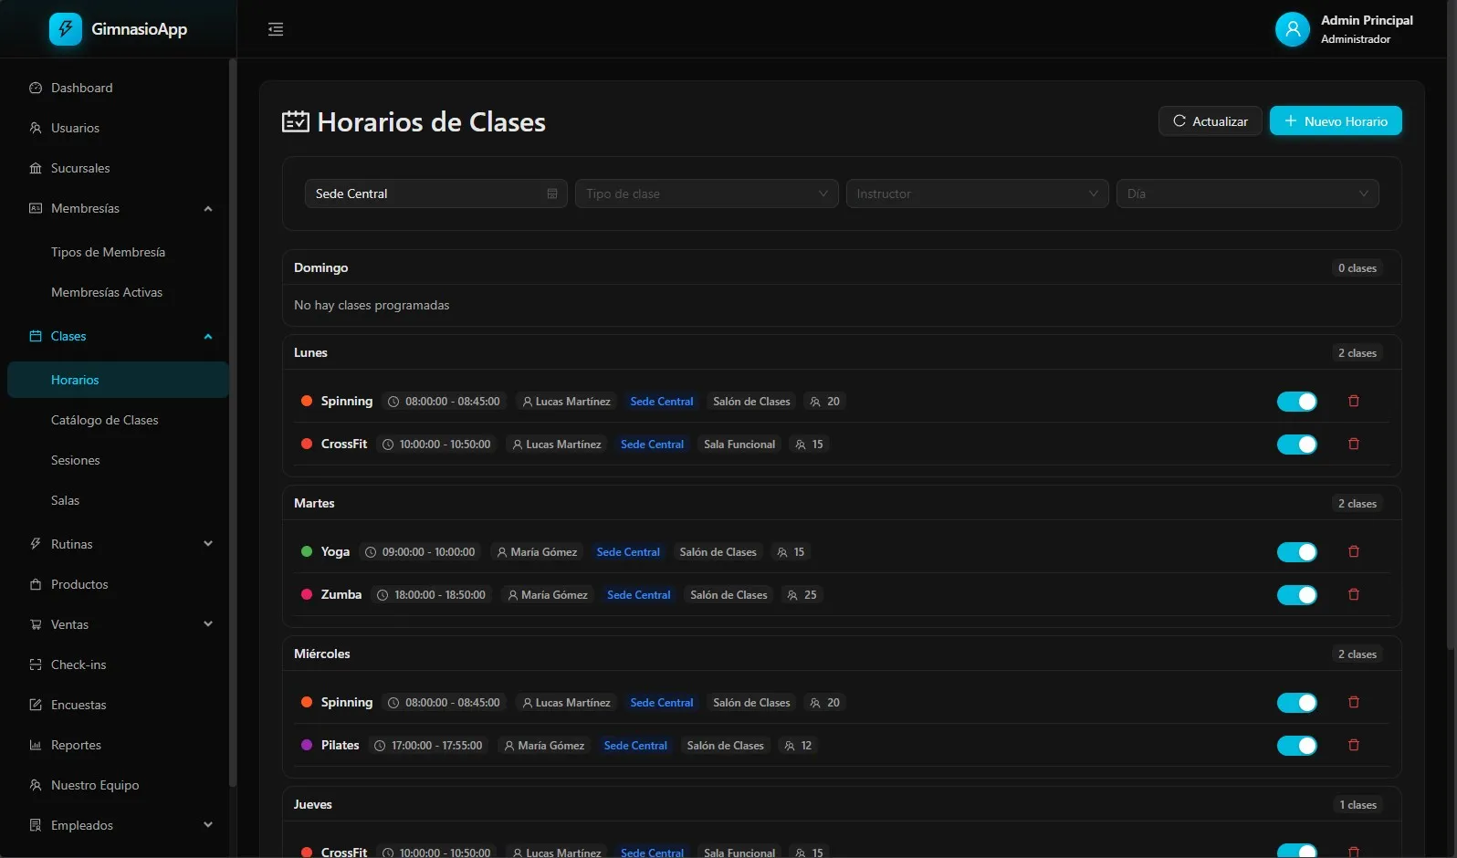Click the Admin Principal user avatar
Screen dimensions: 1457x858
1292,29
